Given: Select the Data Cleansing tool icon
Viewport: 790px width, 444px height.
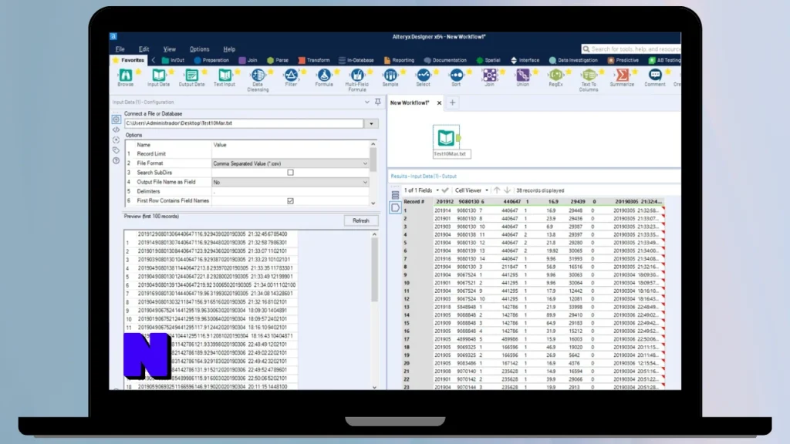Looking at the screenshot, I should pos(258,76).
